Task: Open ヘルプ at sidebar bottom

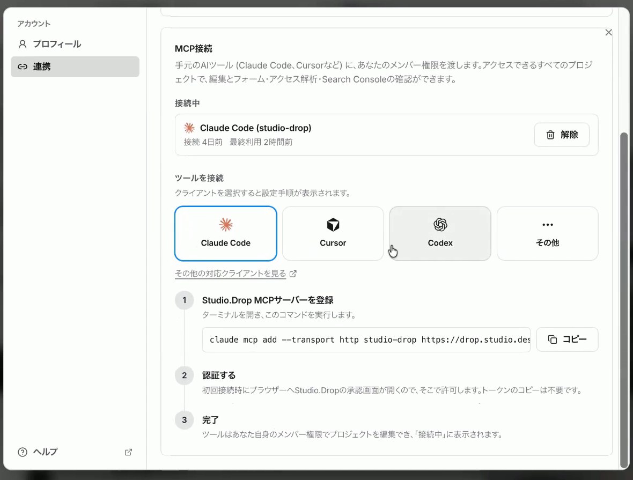Action: point(75,452)
